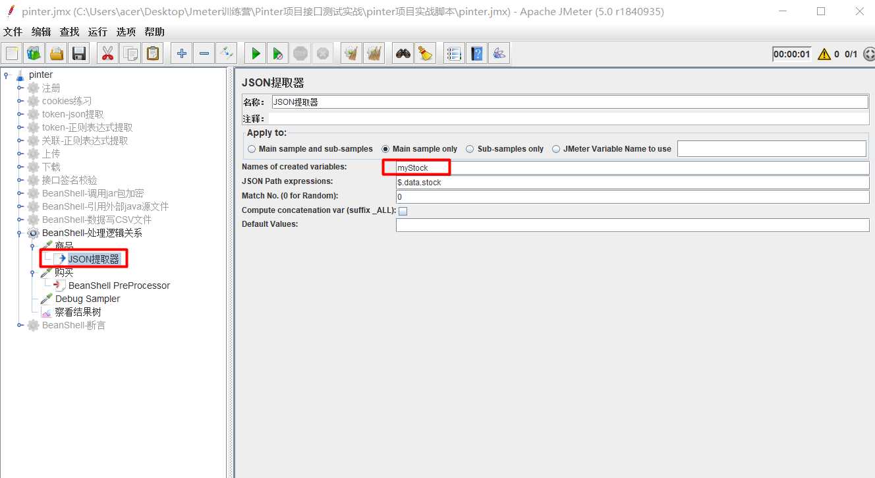Click the Toggle enable/disable icon
875x478 pixels.
click(x=227, y=53)
